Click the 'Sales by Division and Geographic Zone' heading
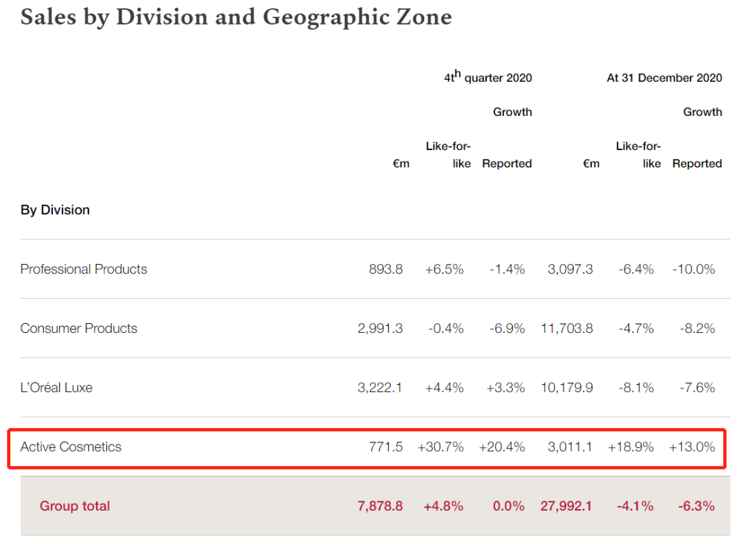Viewport: 751px width, 544px height. click(236, 17)
